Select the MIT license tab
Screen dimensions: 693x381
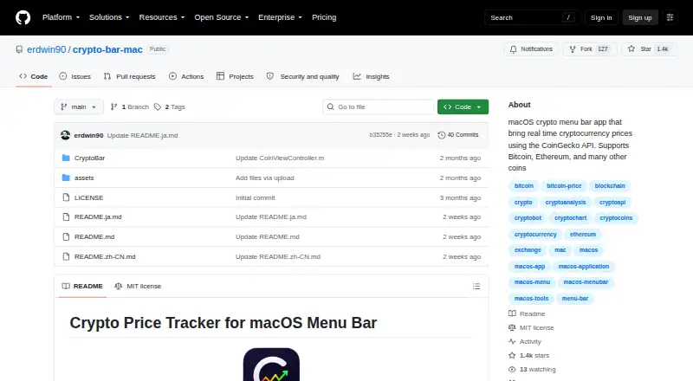pyautogui.click(x=138, y=287)
